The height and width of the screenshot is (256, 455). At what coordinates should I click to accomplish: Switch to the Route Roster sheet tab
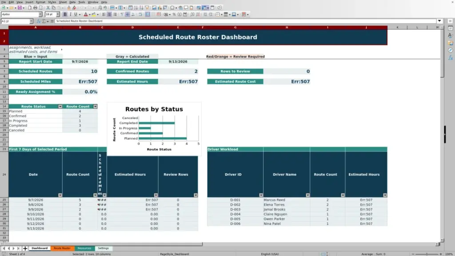[x=62, y=248]
